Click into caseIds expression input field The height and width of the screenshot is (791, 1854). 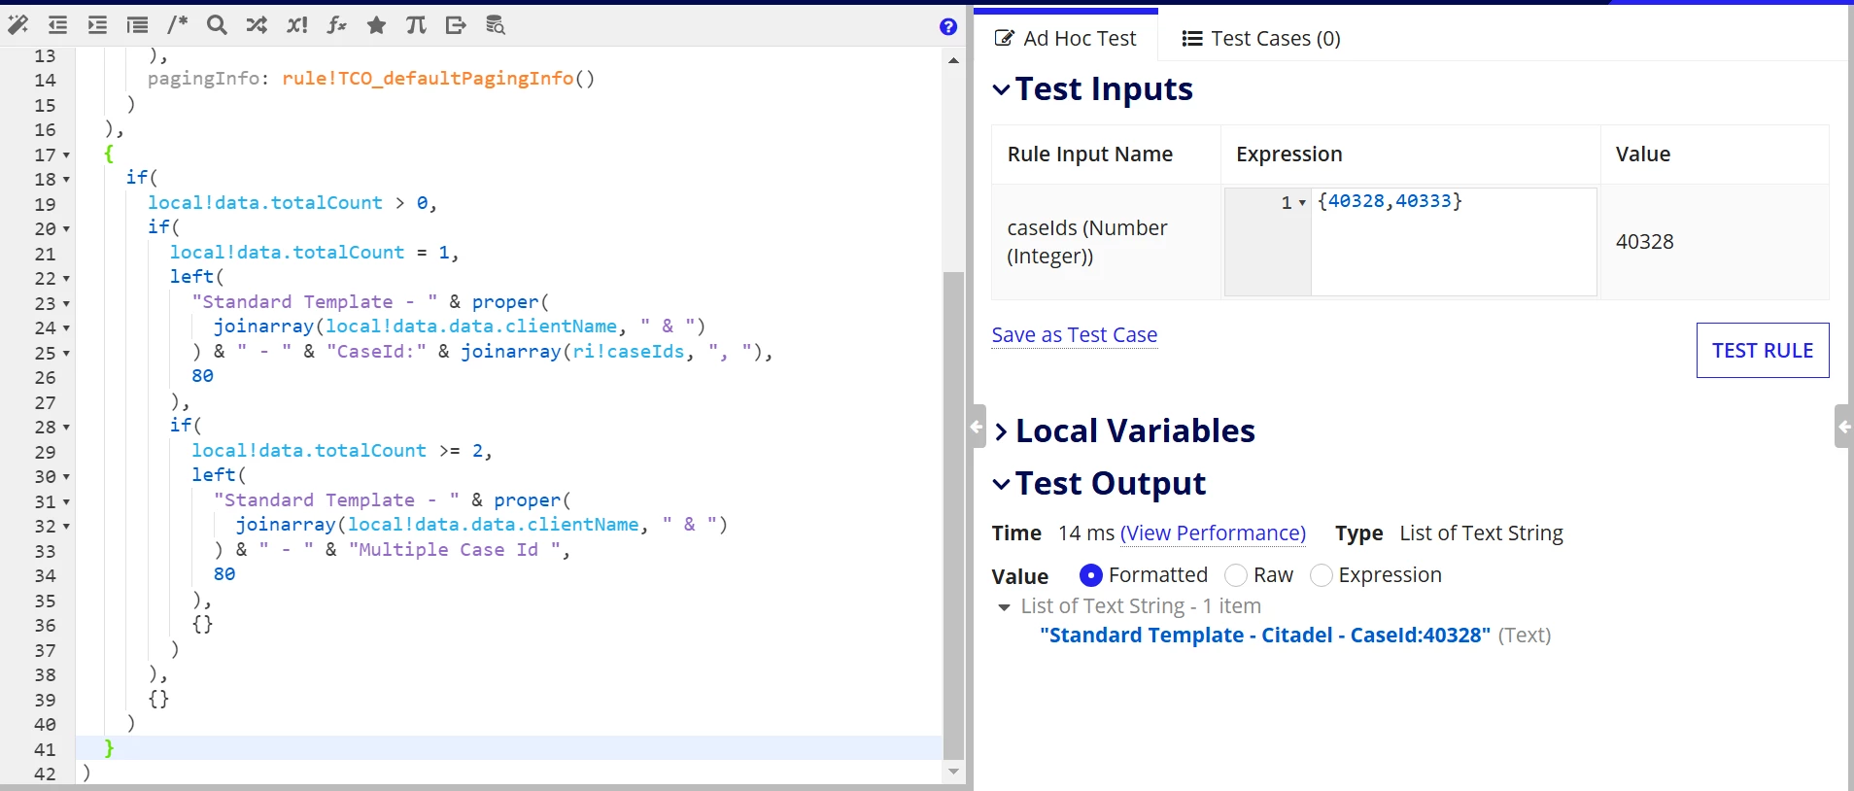pyautogui.click(x=1453, y=242)
